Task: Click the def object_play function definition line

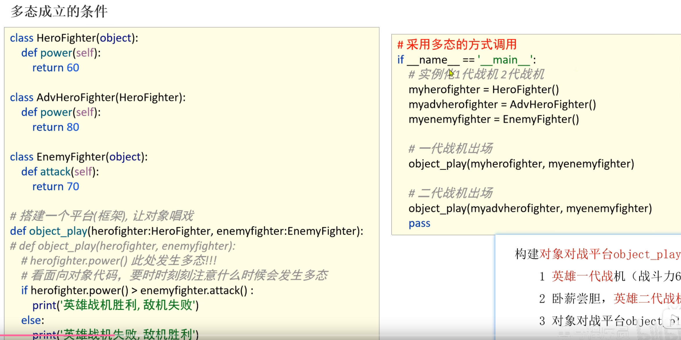Action: coord(186,231)
